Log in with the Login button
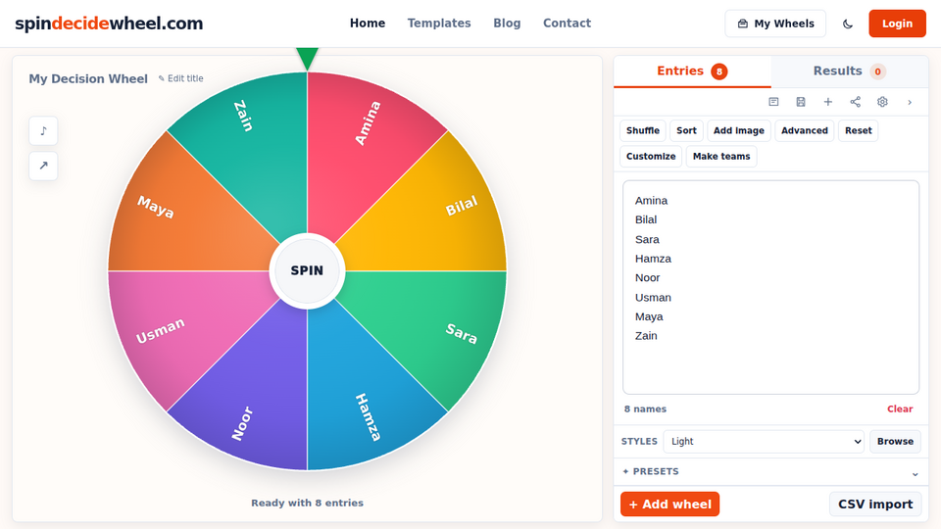Screen dimensions: 941x529 [x=897, y=24]
